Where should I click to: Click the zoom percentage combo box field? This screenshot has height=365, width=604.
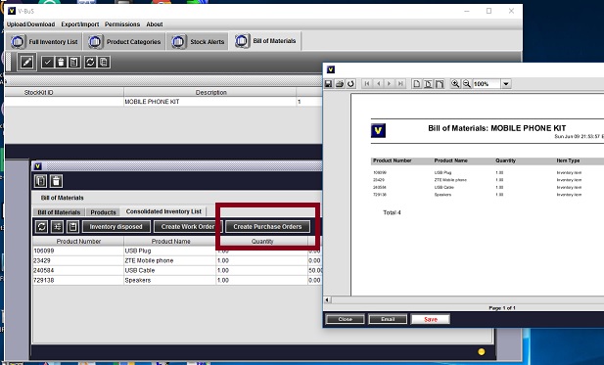[487, 83]
